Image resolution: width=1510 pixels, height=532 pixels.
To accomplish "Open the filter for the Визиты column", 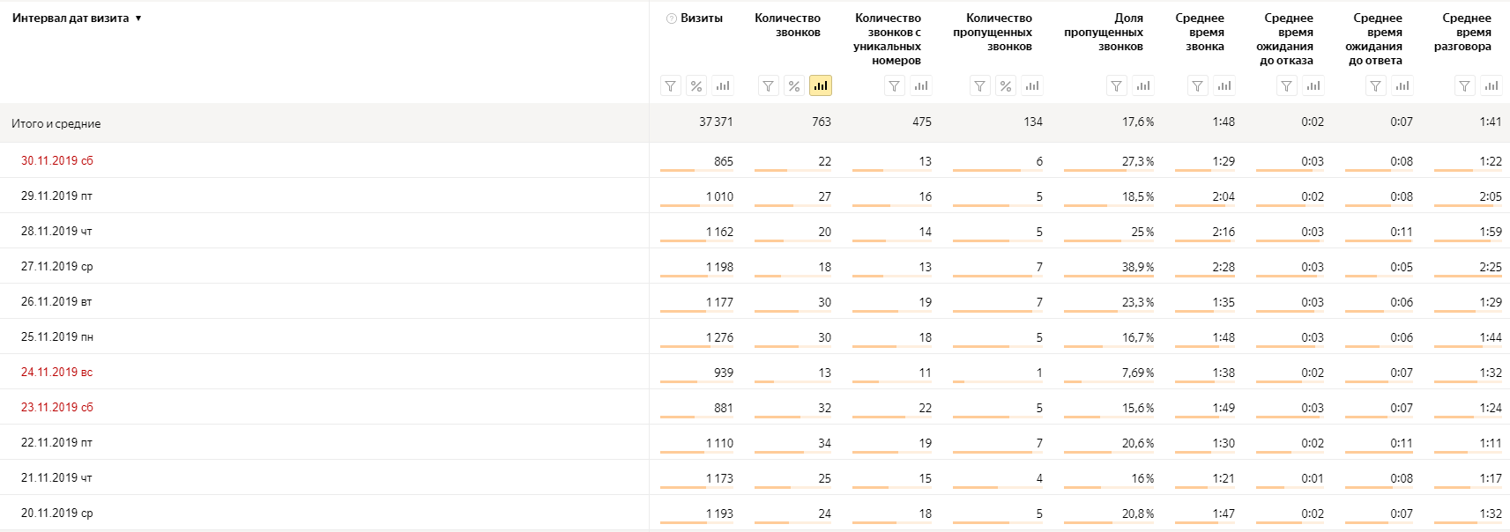I will [x=671, y=85].
